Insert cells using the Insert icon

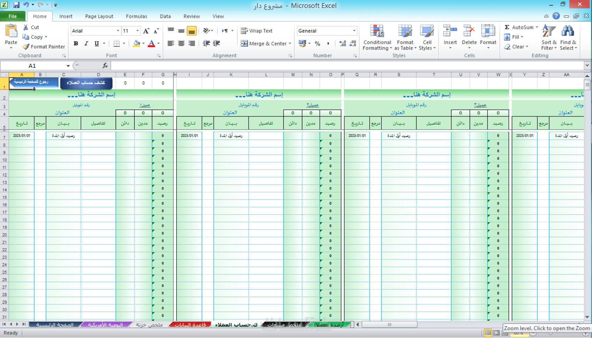[450, 31]
